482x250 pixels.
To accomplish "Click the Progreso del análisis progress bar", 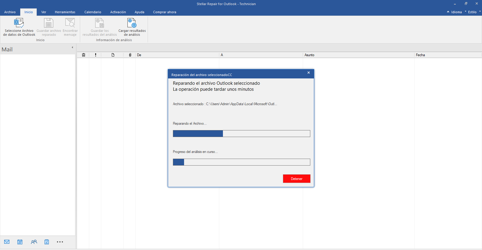I will point(242,162).
